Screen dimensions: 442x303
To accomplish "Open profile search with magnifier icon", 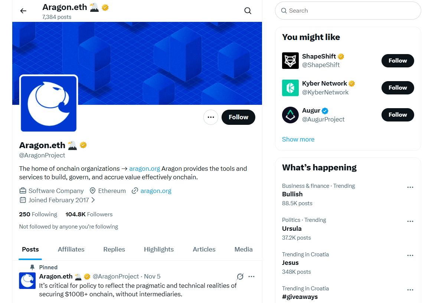I will pos(248,11).
